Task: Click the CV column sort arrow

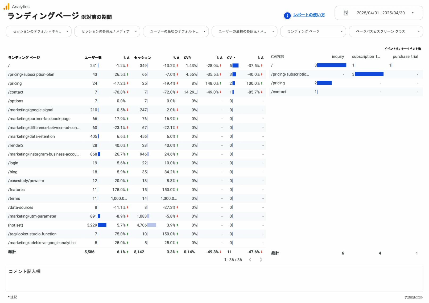Action: 234,58
